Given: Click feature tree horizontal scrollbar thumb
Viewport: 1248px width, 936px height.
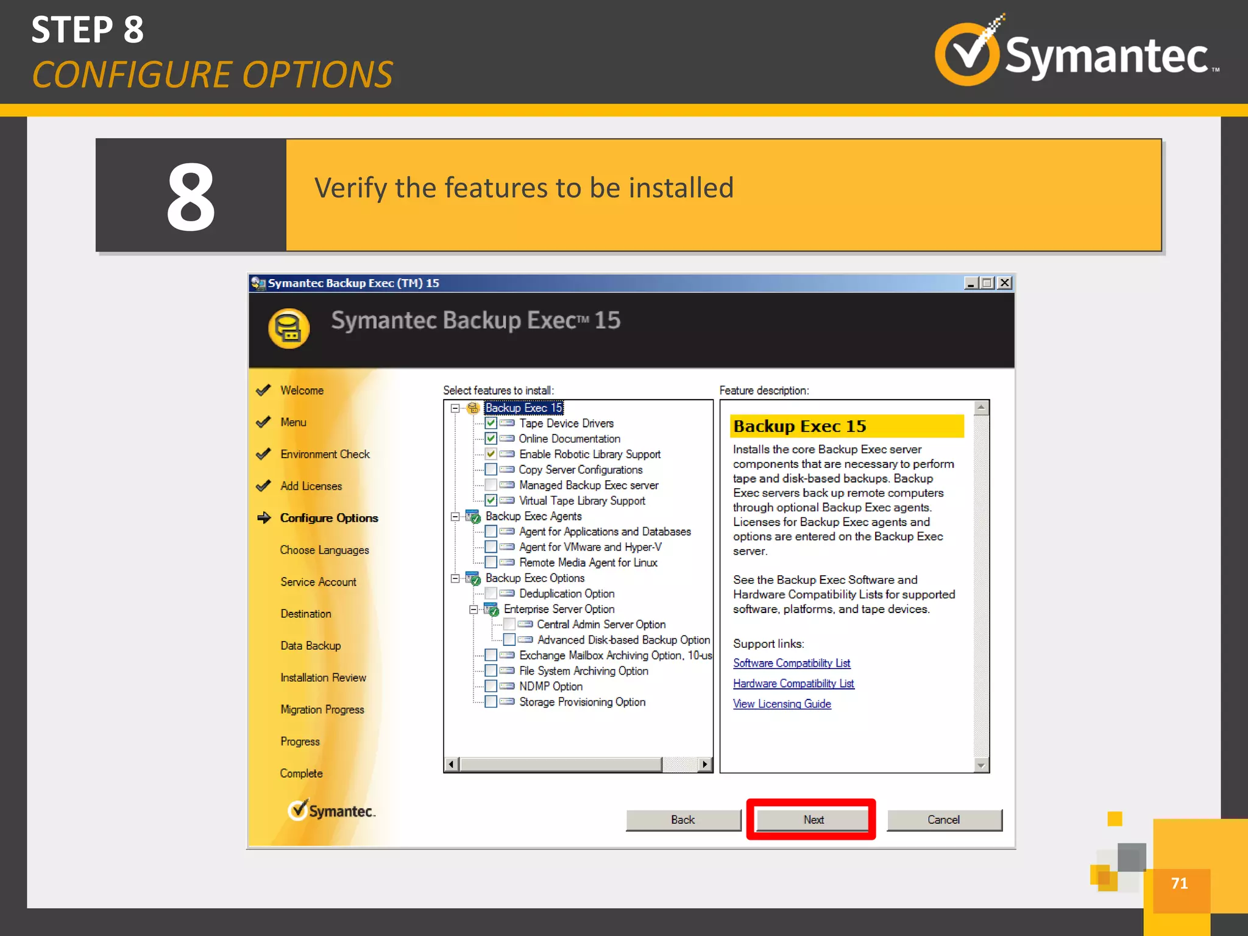Looking at the screenshot, I should pos(561,764).
